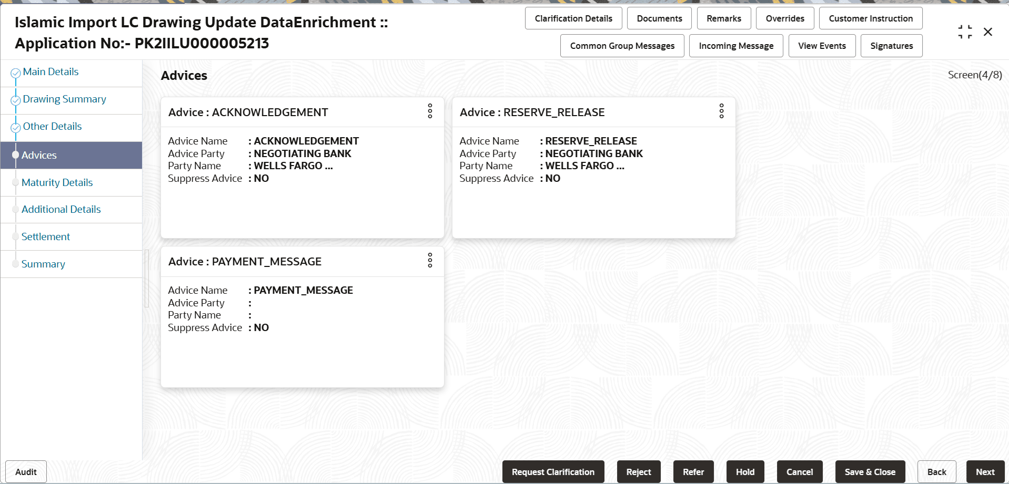
Task: Navigate to the Maturity Details step
Action: pos(57,182)
